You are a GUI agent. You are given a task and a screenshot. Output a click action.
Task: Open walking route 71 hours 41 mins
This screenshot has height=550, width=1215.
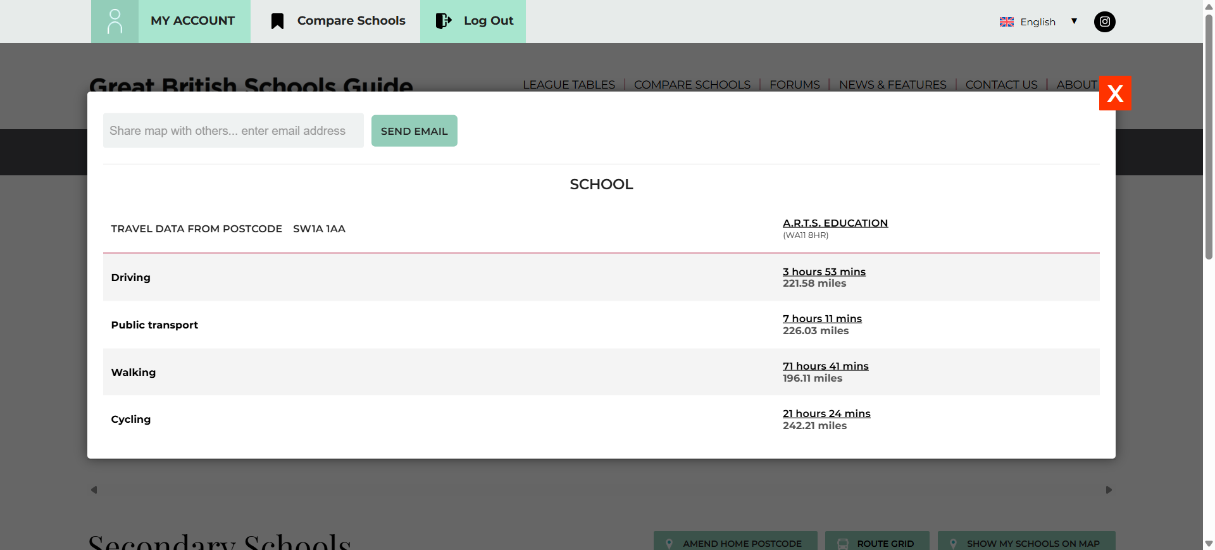(826, 366)
